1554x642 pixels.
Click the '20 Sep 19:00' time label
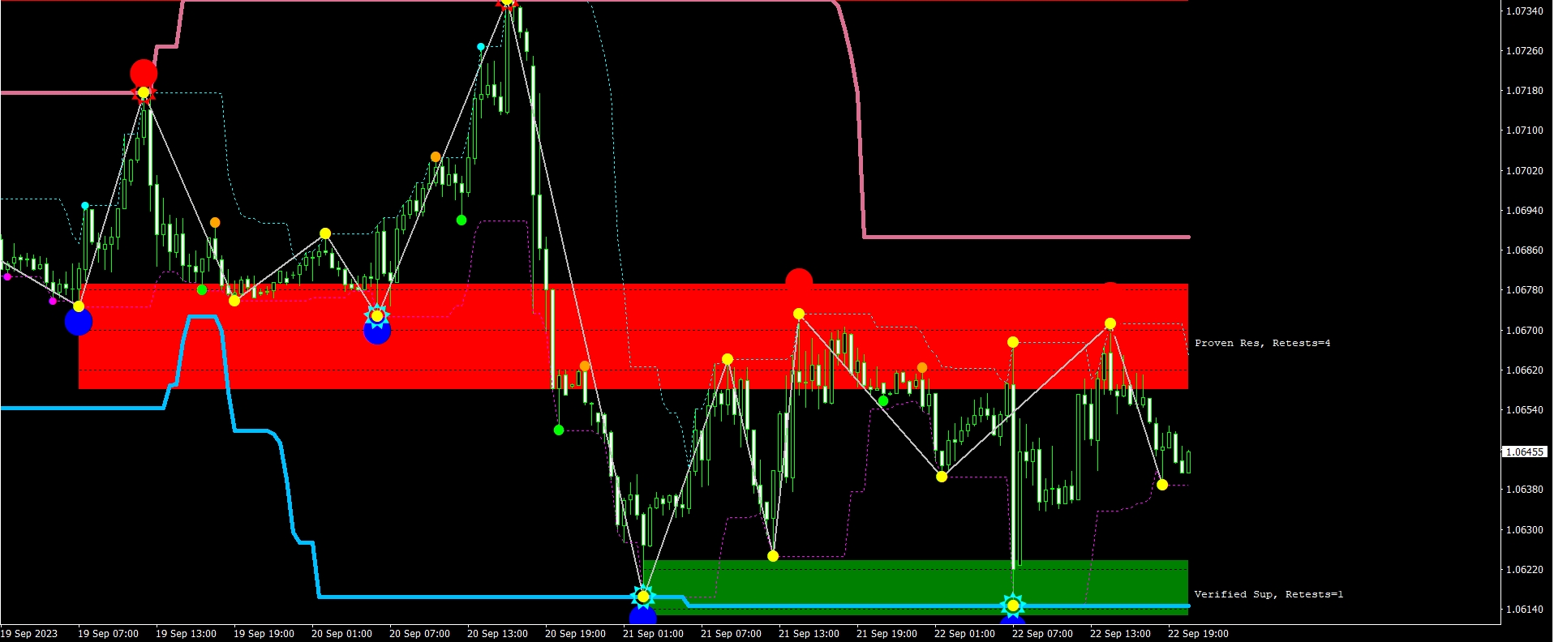click(x=575, y=634)
